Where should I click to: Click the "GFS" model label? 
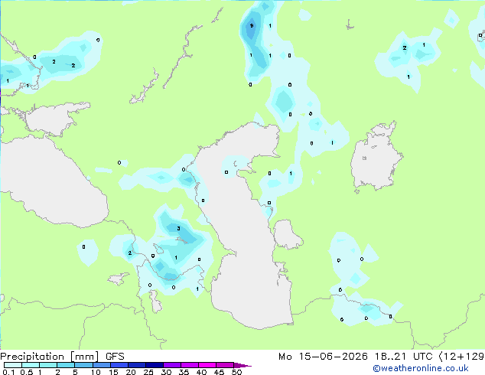[x=115, y=357]
